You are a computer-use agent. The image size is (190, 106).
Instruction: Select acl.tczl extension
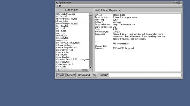click(72, 28)
